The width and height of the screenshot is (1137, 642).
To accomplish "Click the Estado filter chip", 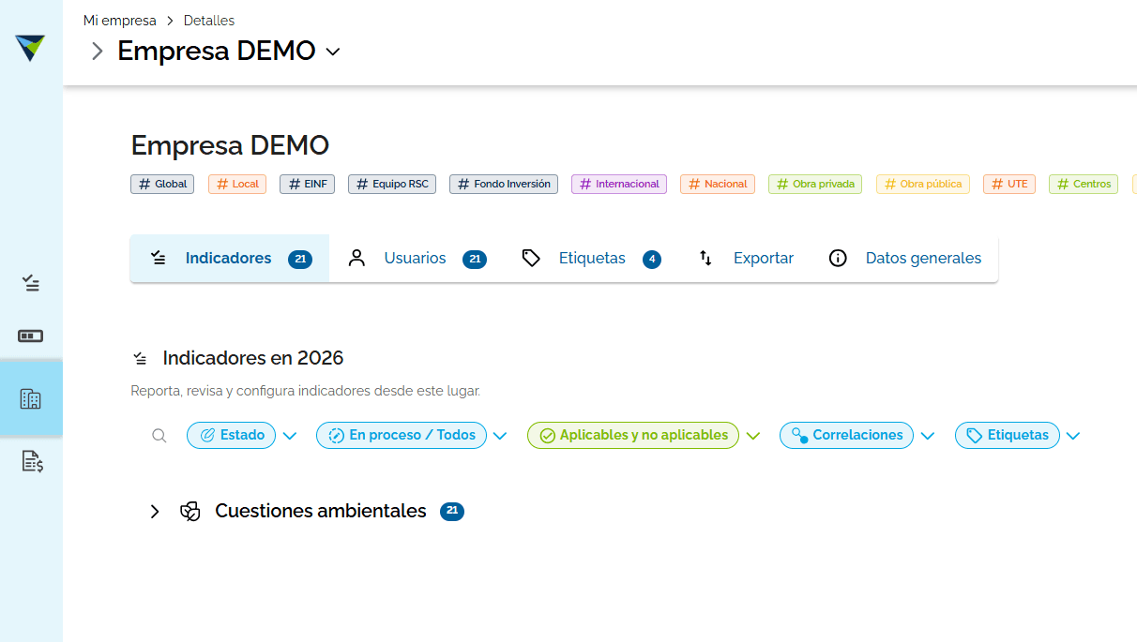I will [232, 435].
